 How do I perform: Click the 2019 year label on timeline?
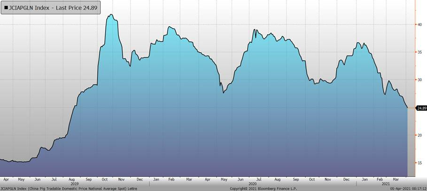(x=75, y=183)
